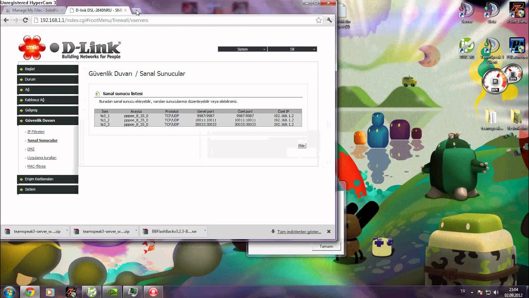This screenshot has width=529, height=298.
Task: Expand the Başlat sidebar section
Action: [48, 69]
